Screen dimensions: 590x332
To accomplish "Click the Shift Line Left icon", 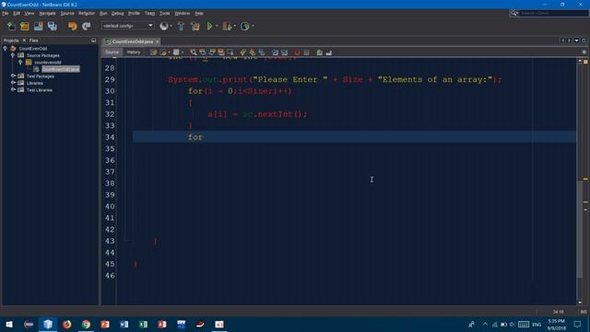I will pos(275,53).
